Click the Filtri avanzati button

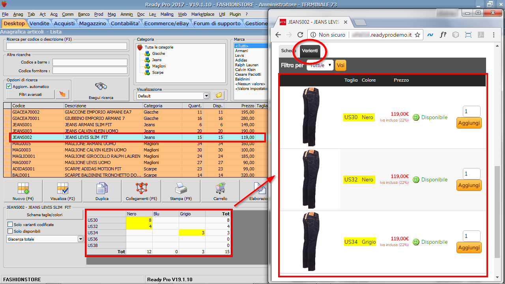(31, 94)
